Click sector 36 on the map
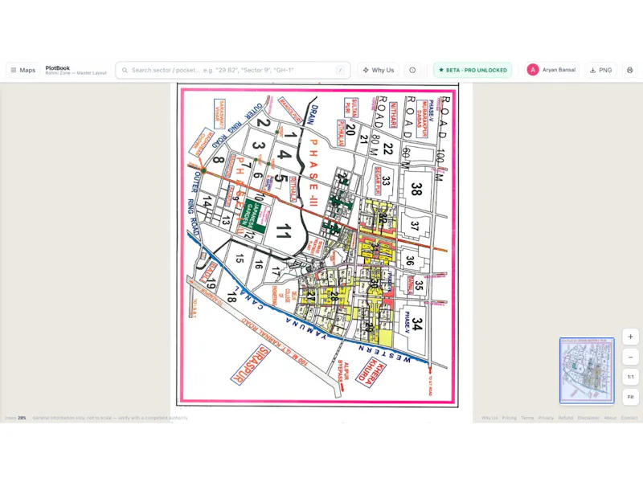The height and width of the screenshot is (482, 643). click(410, 260)
